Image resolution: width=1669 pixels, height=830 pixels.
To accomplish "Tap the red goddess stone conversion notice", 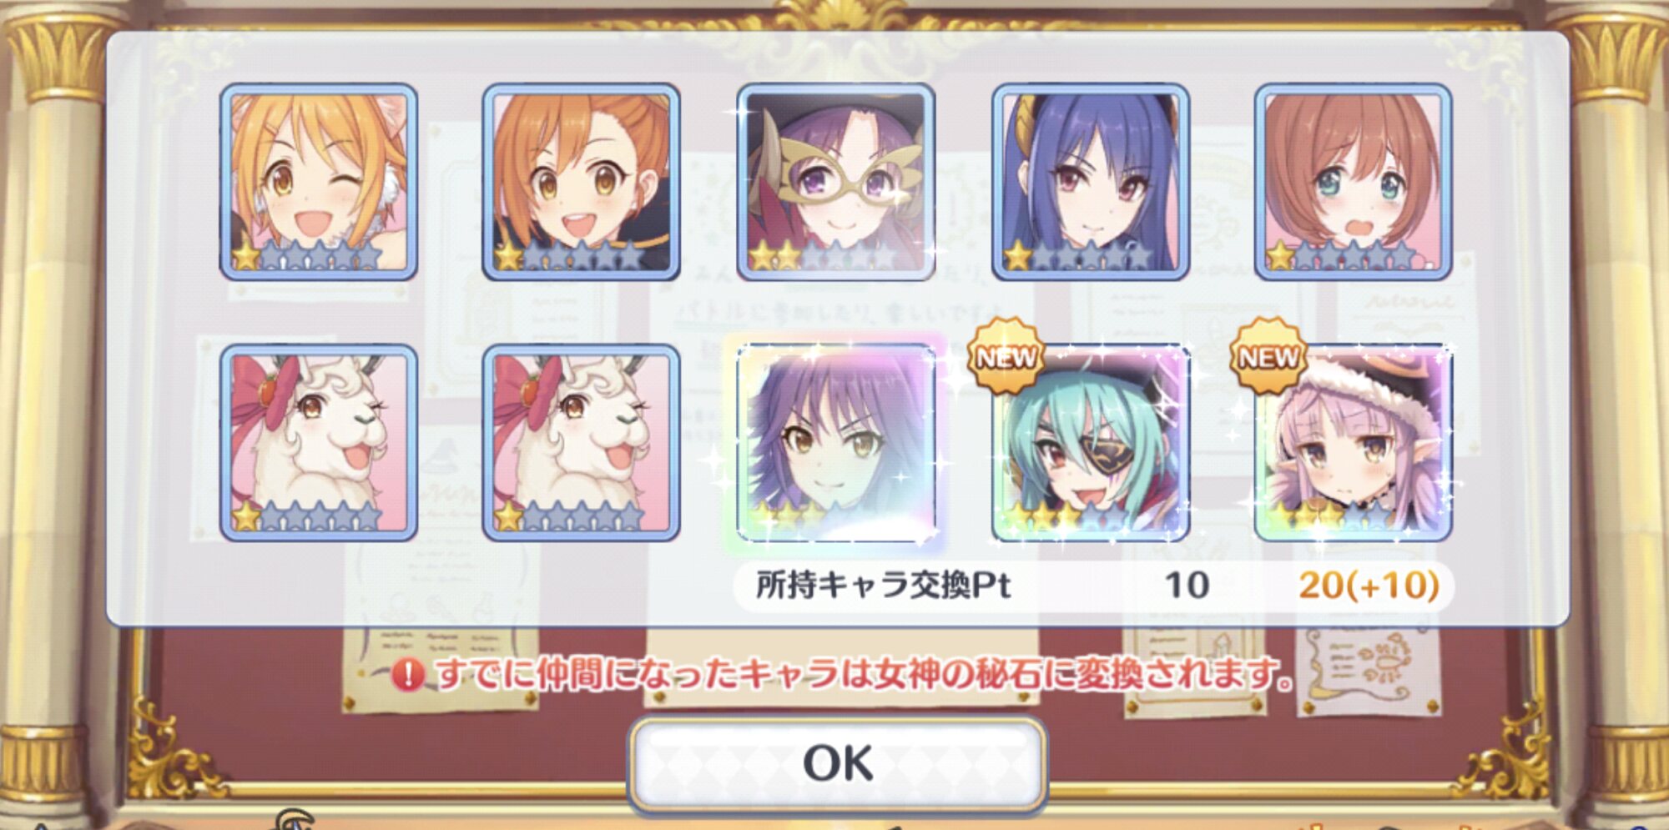I will pyautogui.click(x=865, y=674).
